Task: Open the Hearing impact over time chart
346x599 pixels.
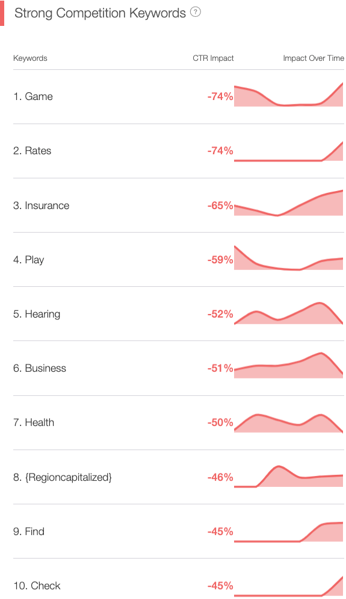Action: click(x=288, y=313)
